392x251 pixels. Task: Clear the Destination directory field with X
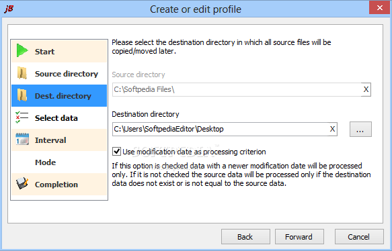point(332,129)
